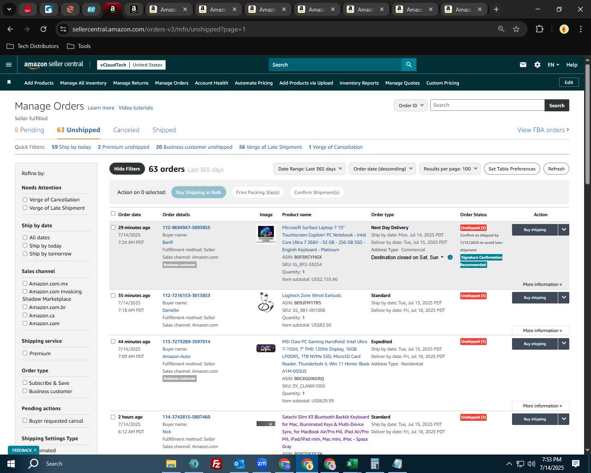Open Order date (descending) sort dropdown
Screen dimensions: 591x473
(382, 169)
